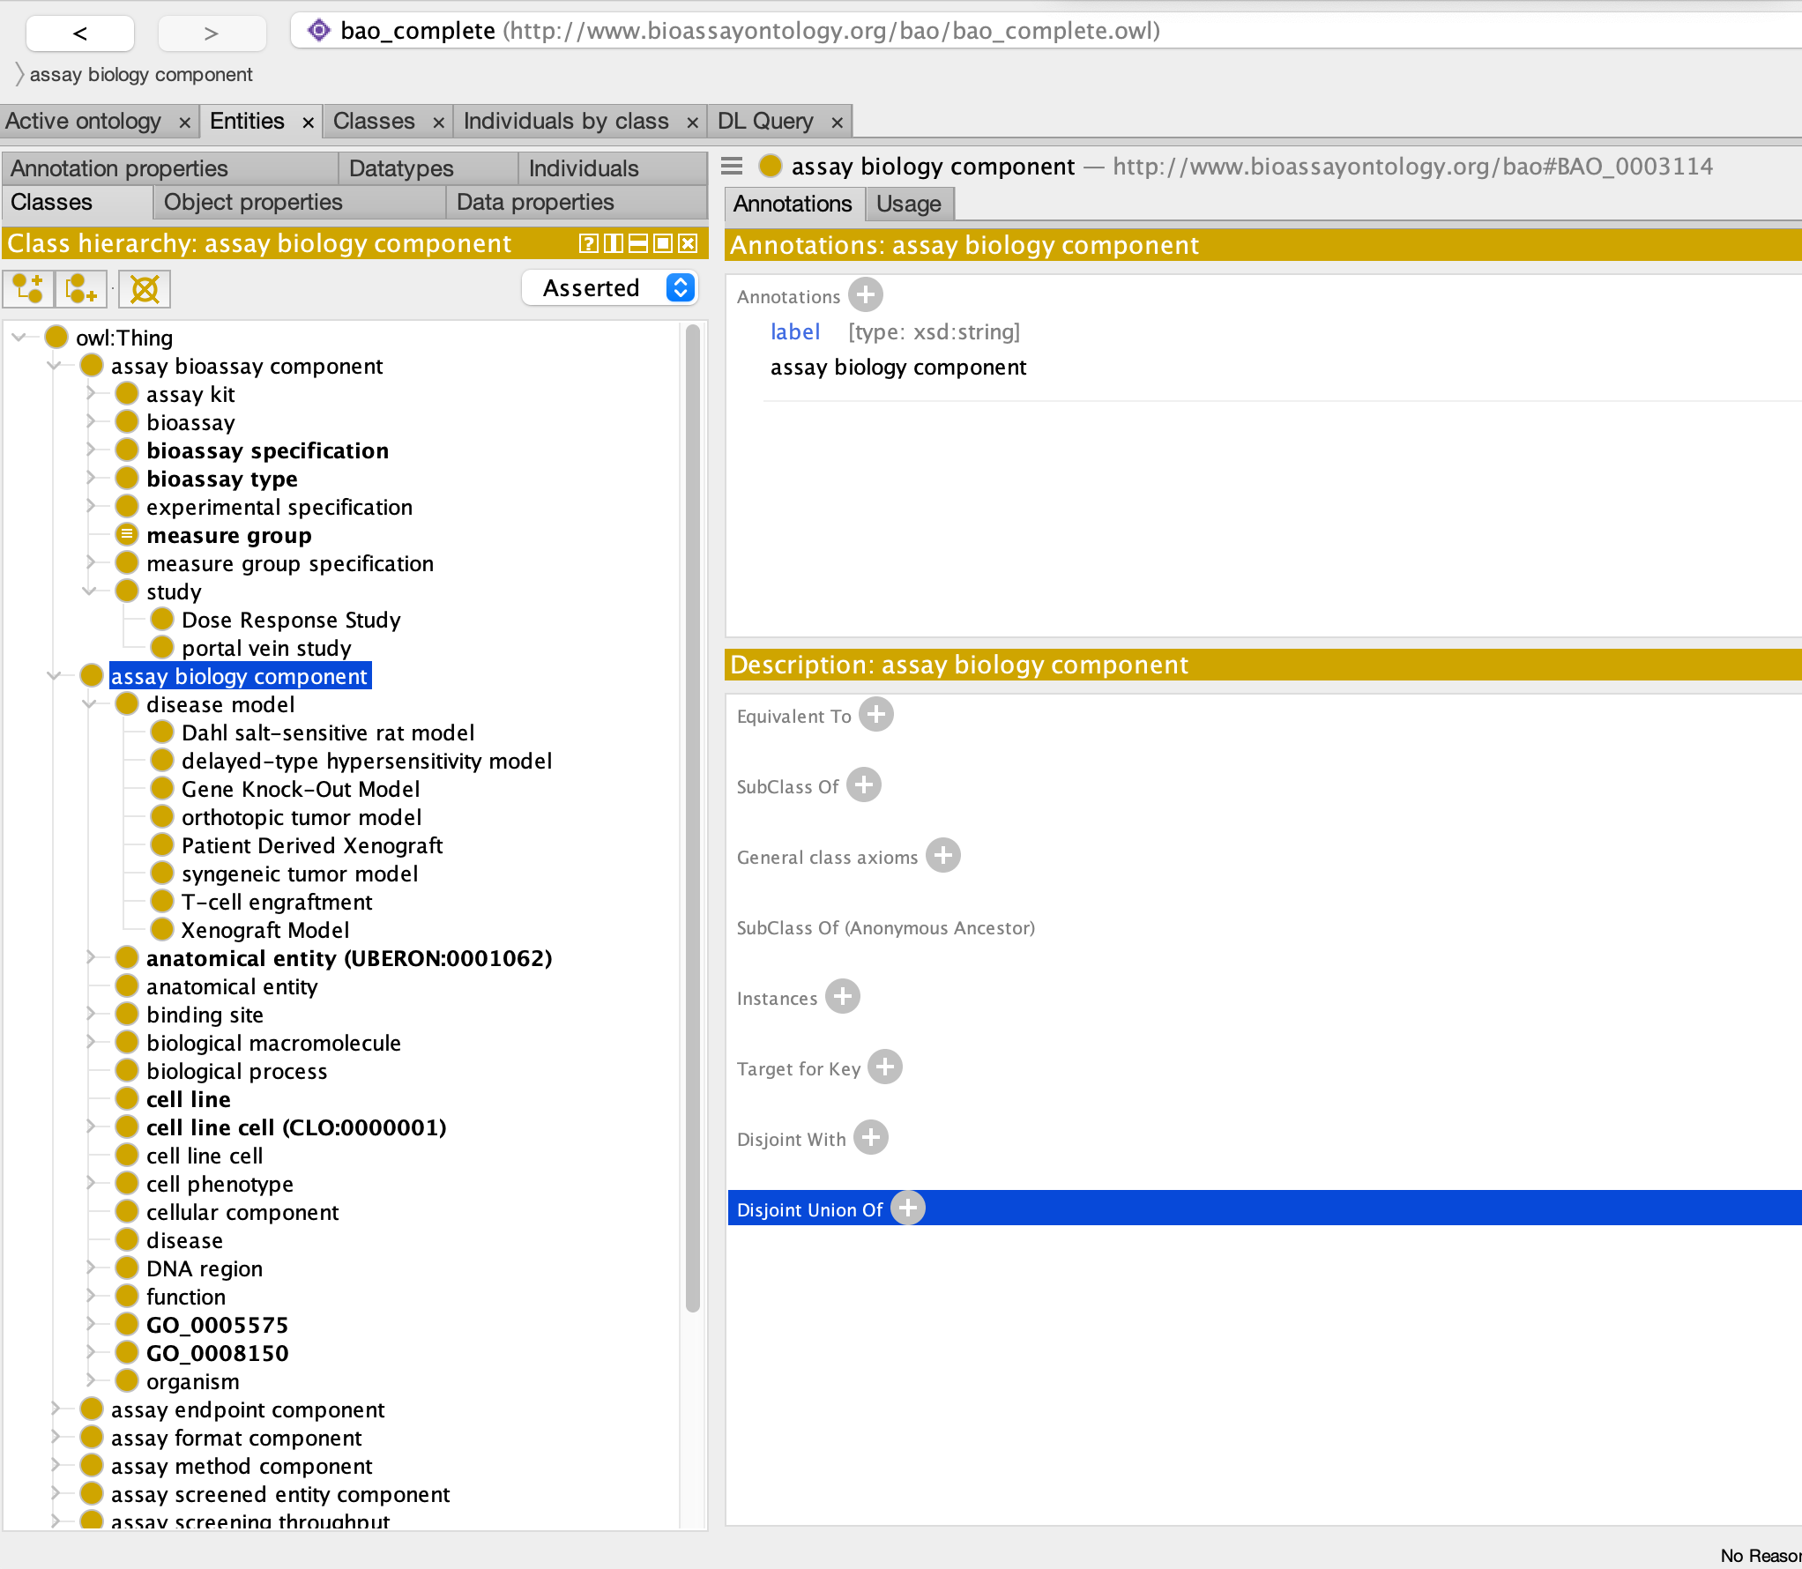Collapse the study node
The height and width of the screenshot is (1569, 1802).
[89, 591]
